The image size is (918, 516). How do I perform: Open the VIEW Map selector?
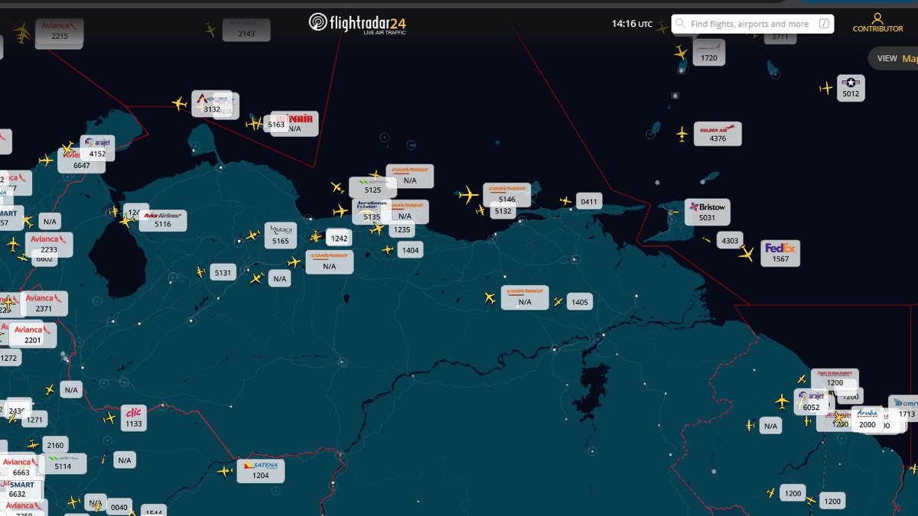(894, 58)
